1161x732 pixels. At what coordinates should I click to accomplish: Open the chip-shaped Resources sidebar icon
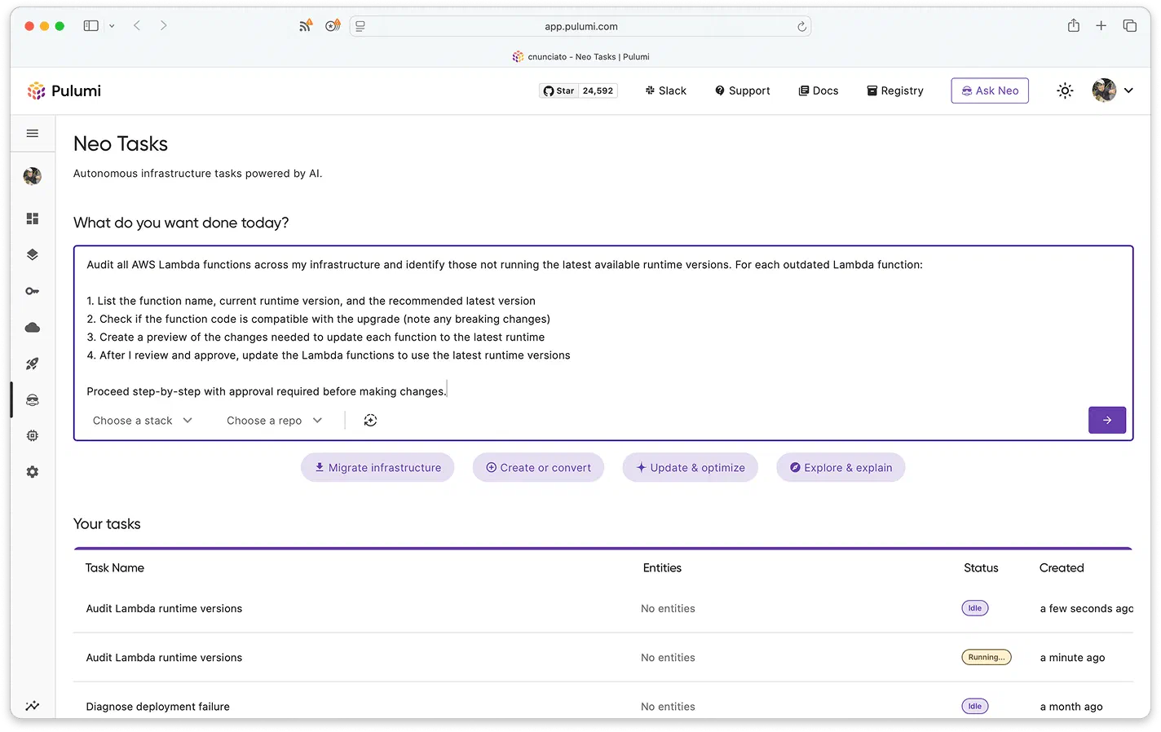coord(32,435)
